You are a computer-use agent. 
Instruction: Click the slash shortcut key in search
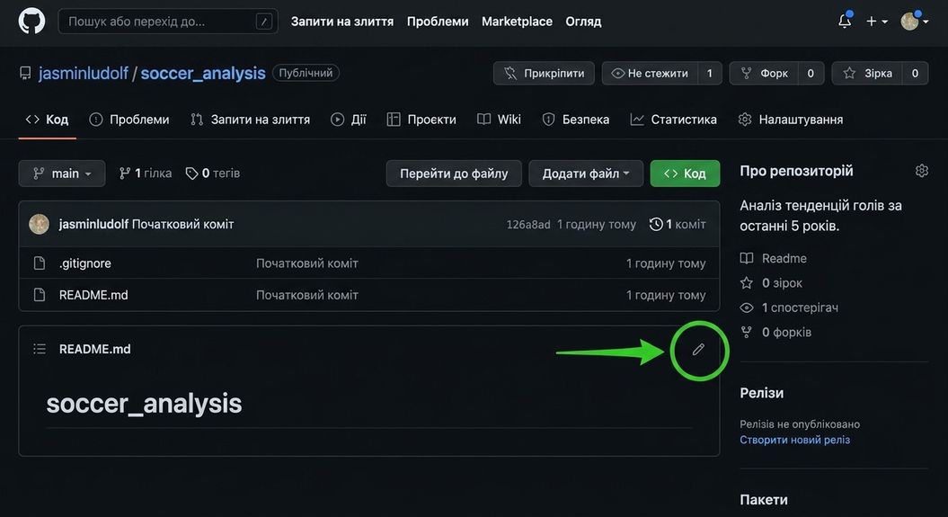263,22
